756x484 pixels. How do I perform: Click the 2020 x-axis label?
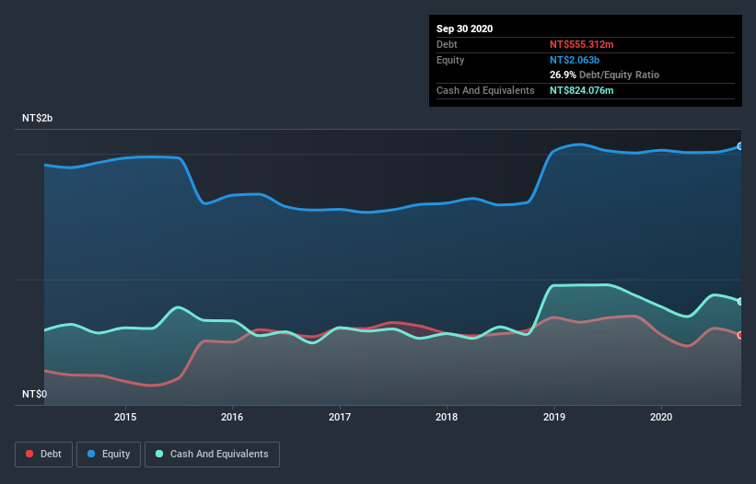661,417
